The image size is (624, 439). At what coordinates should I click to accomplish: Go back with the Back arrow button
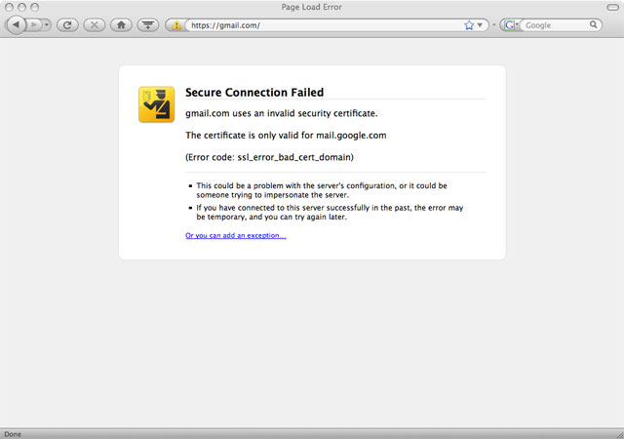[x=16, y=25]
